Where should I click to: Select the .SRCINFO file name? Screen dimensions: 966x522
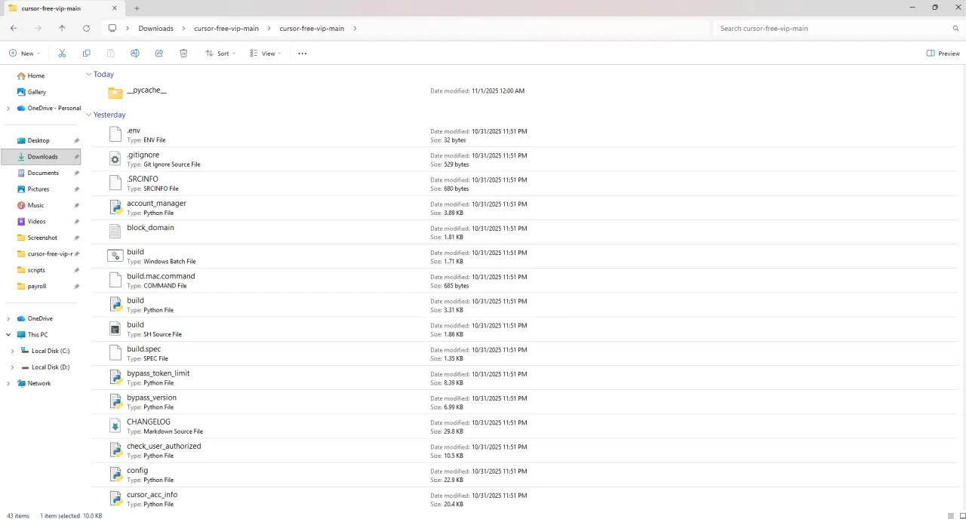[143, 179]
